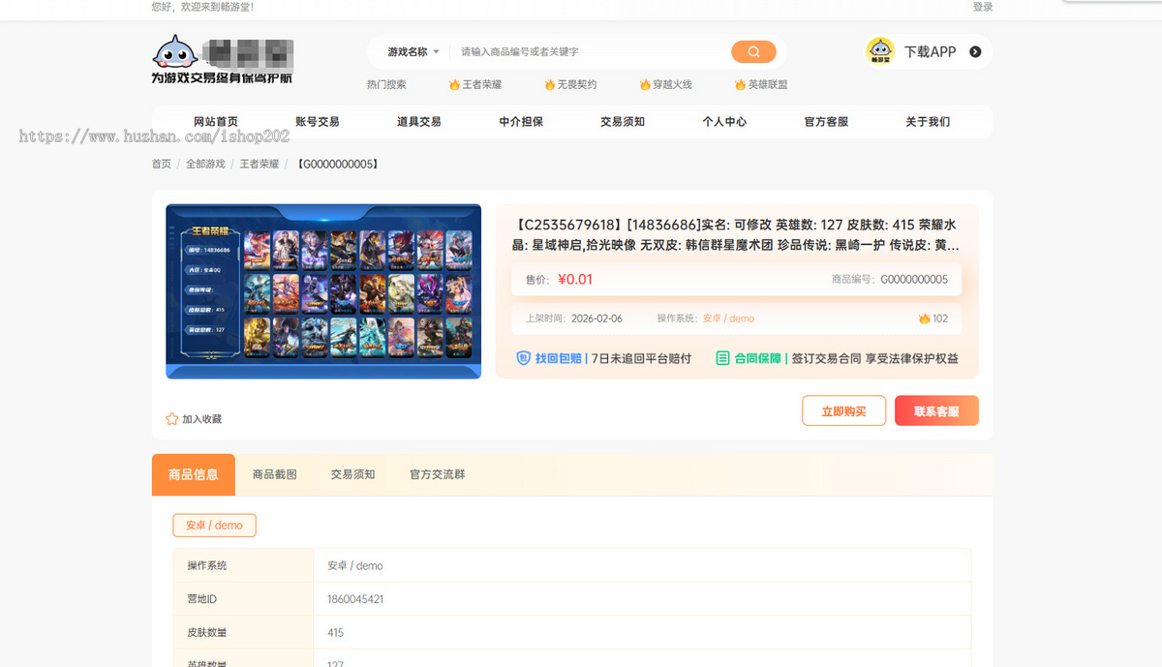Click the contract icon for 合同保障
Viewport: 1162px width, 667px height.
pos(722,358)
